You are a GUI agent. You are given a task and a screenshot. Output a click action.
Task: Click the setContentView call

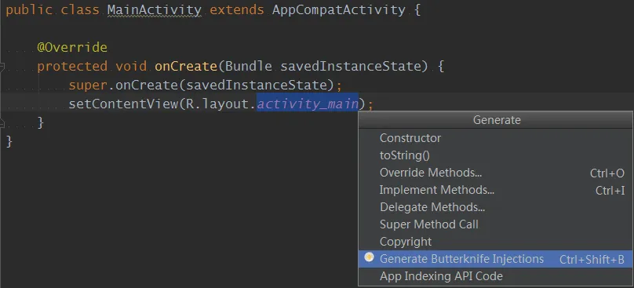click(x=123, y=104)
